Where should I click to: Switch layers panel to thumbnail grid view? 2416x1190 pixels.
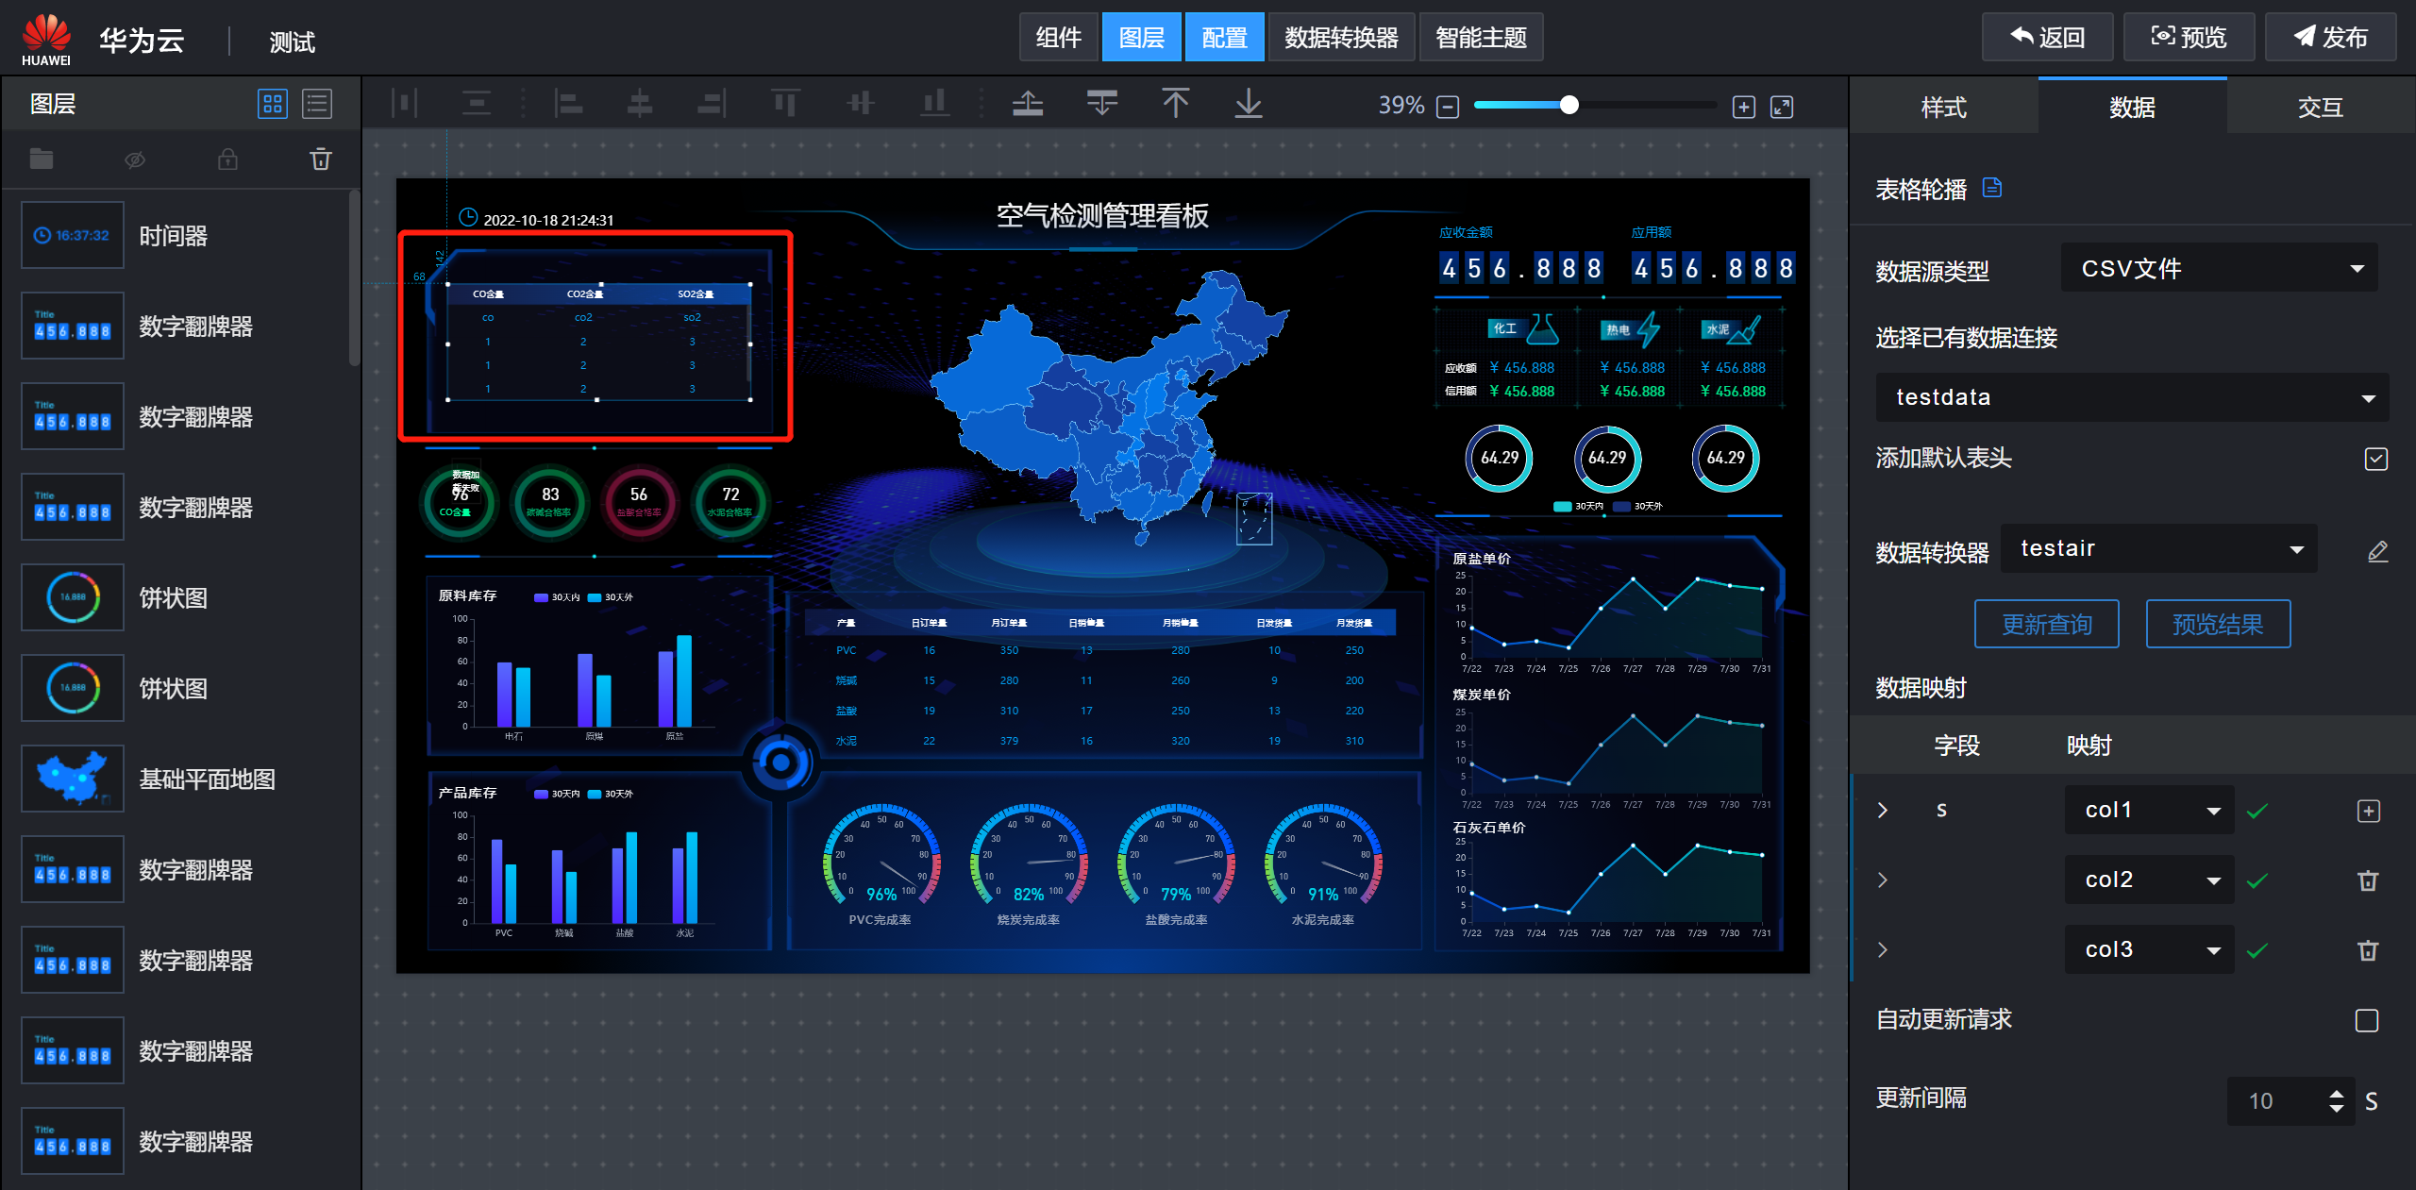pos(272,104)
